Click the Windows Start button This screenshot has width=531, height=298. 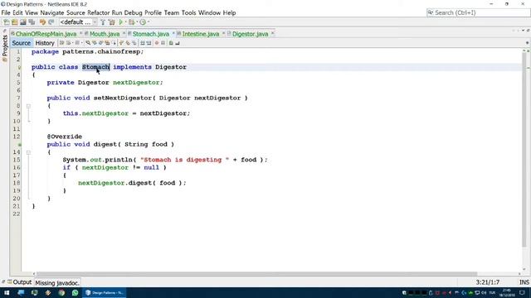point(7,292)
